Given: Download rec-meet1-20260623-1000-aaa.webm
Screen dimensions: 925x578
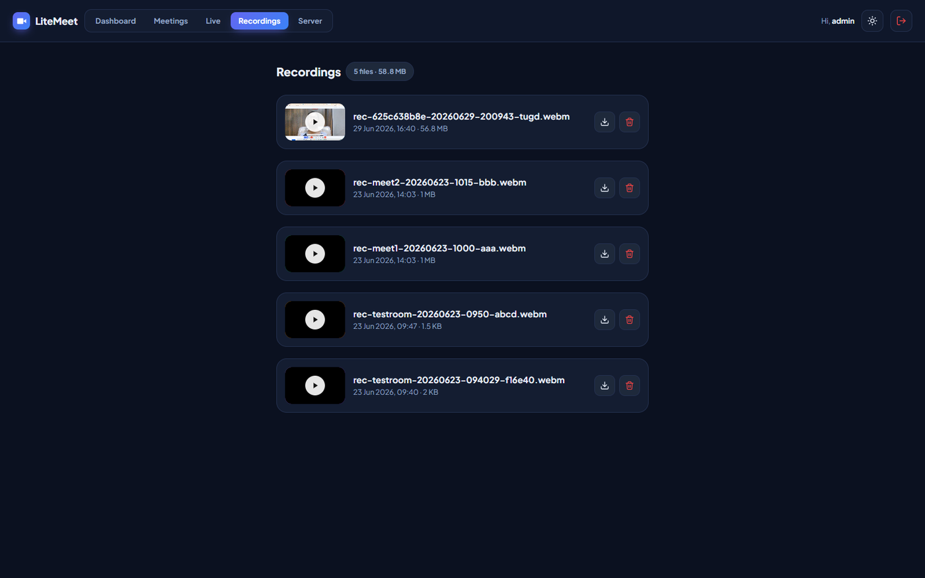Looking at the screenshot, I should pyautogui.click(x=605, y=254).
